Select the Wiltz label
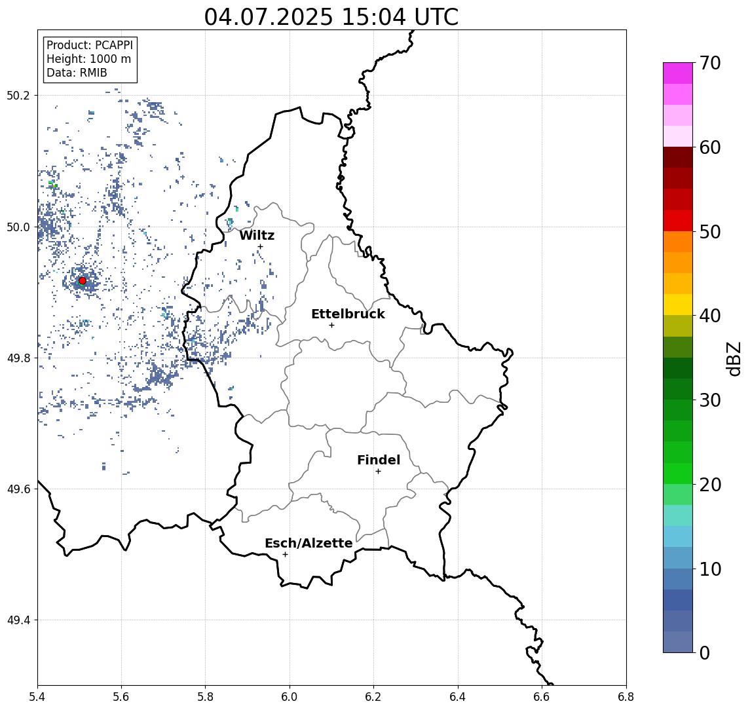750x710 pixels. 257,235
